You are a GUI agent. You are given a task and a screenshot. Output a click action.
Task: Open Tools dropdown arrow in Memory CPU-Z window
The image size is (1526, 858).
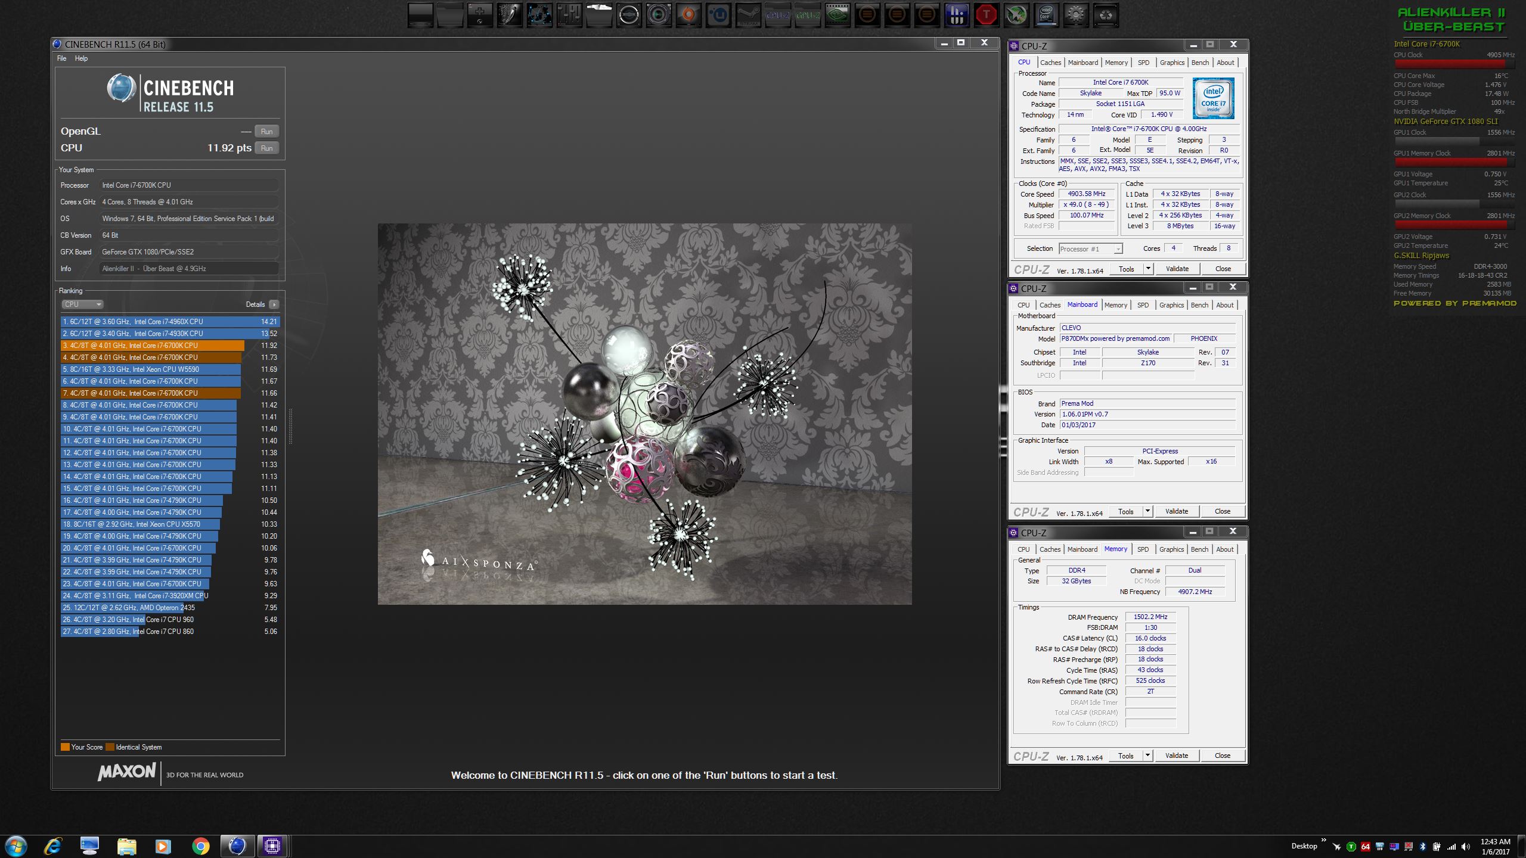click(1147, 756)
